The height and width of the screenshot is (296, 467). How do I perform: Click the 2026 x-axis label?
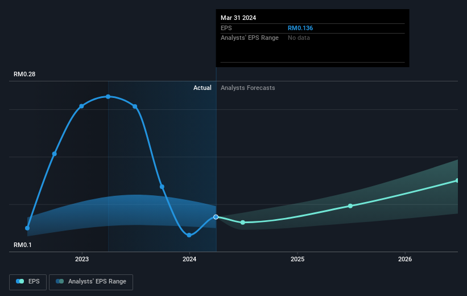tap(405, 260)
